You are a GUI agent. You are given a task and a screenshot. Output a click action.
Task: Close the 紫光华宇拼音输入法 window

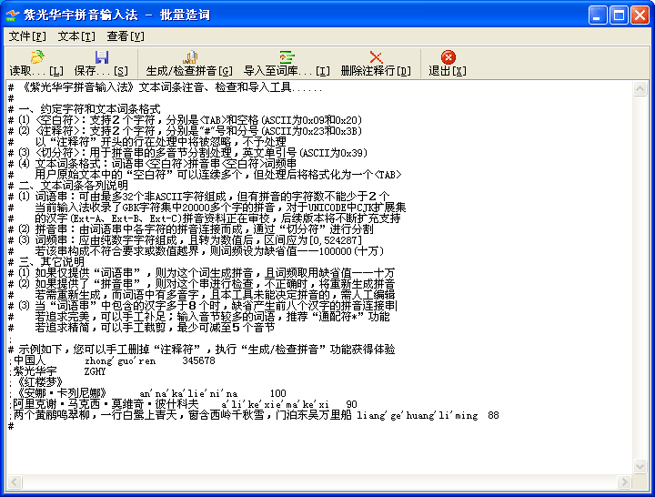coord(640,15)
